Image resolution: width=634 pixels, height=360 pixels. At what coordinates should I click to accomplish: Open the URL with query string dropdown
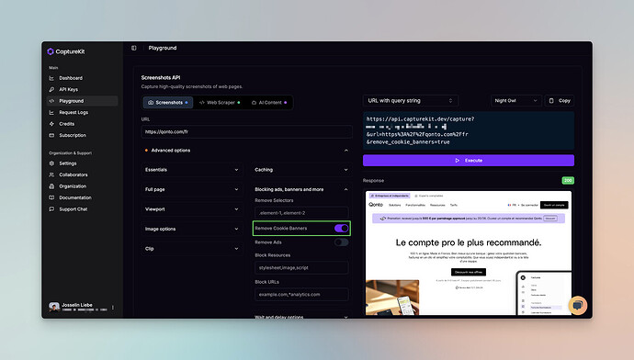[411, 101]
